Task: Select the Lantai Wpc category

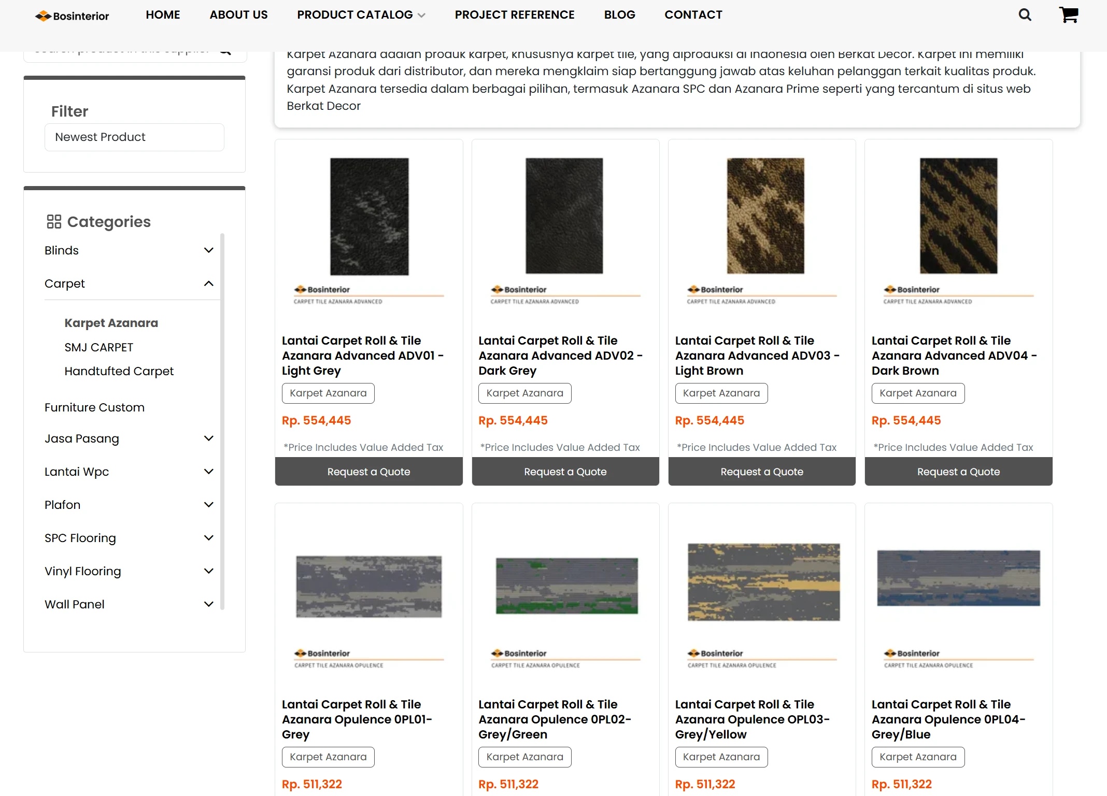Action: (x=77, y=472)
